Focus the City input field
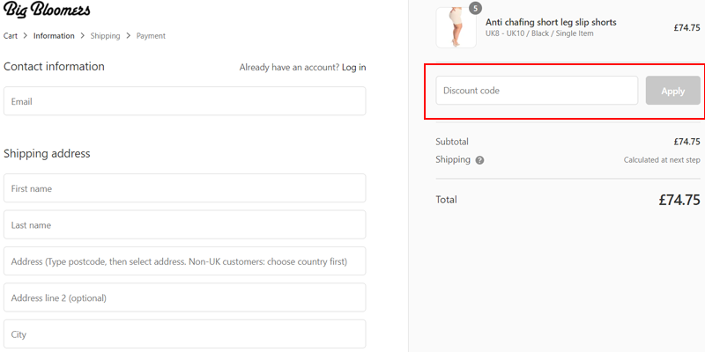705x352 pixels. (185, 334)
